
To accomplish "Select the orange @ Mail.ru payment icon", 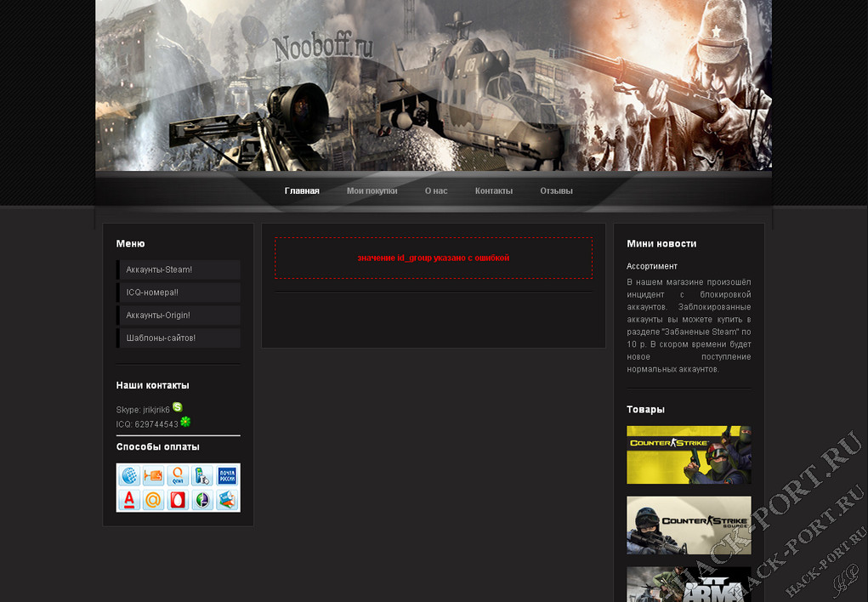I will (153, 500).
